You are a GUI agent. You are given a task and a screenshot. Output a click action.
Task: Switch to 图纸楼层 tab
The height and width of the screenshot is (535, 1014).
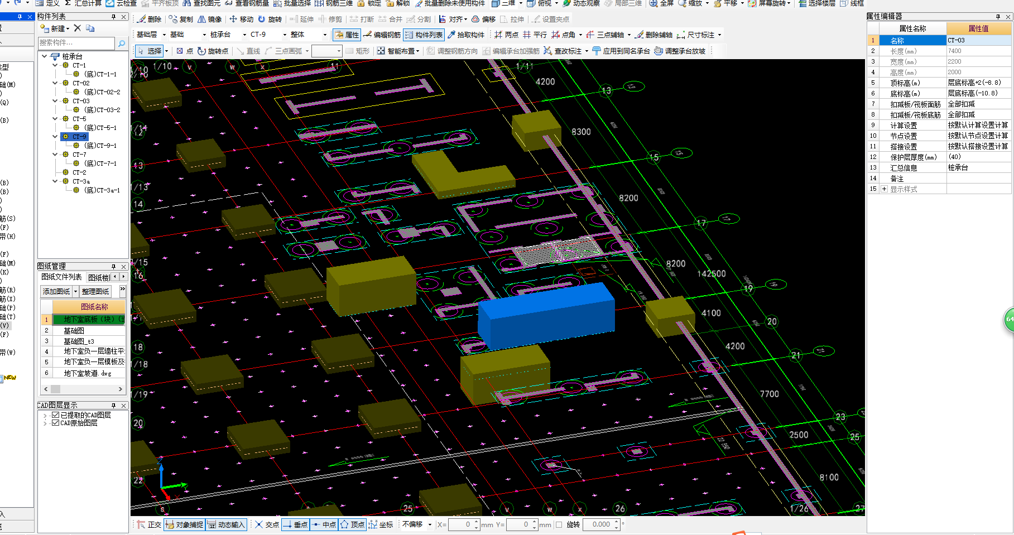click(x=99, y=277)
